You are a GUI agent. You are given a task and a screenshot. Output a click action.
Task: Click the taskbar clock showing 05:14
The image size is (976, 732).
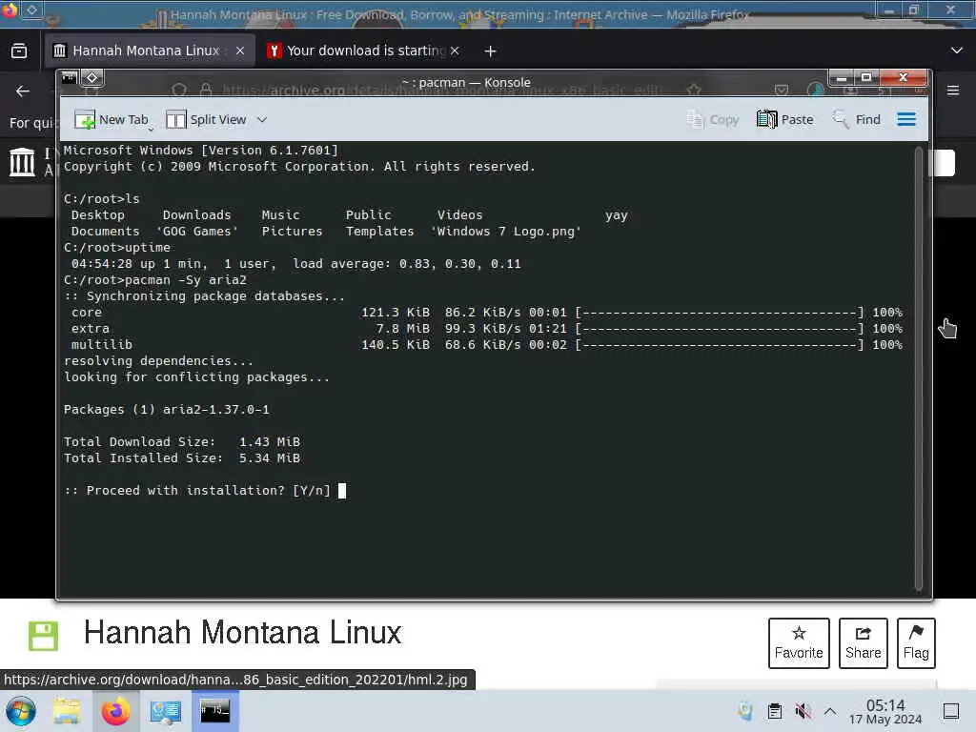pyautogui.click(x=885, y=712)
